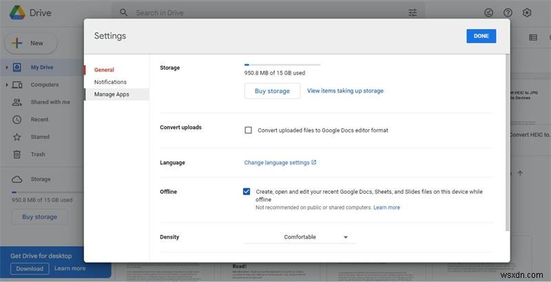Enable Convert uploaded files checkbox
Viewport: 551px width, 282px height.
click(x=248, y=130)
